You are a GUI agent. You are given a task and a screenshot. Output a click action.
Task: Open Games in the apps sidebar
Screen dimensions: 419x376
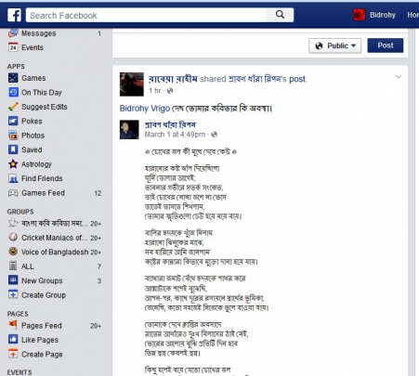33,78
